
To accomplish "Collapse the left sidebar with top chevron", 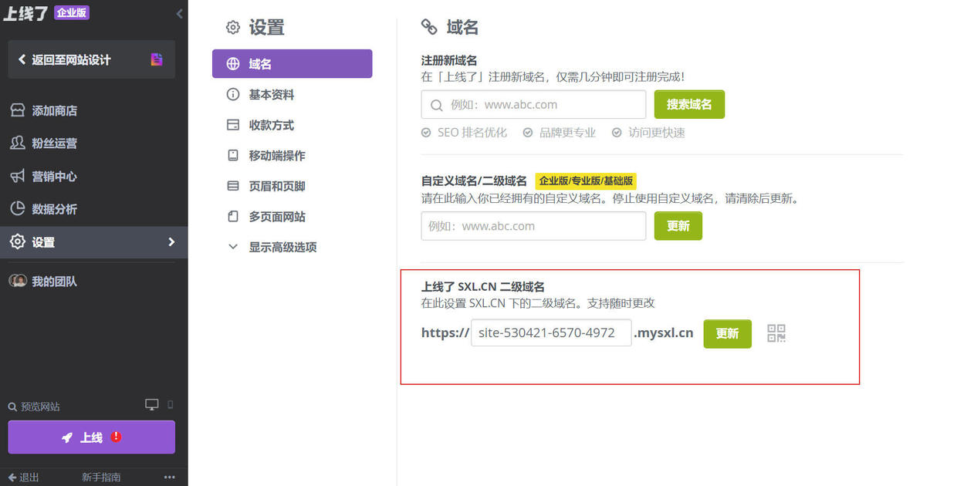I will pyautogui.click(x=179, y=13).
